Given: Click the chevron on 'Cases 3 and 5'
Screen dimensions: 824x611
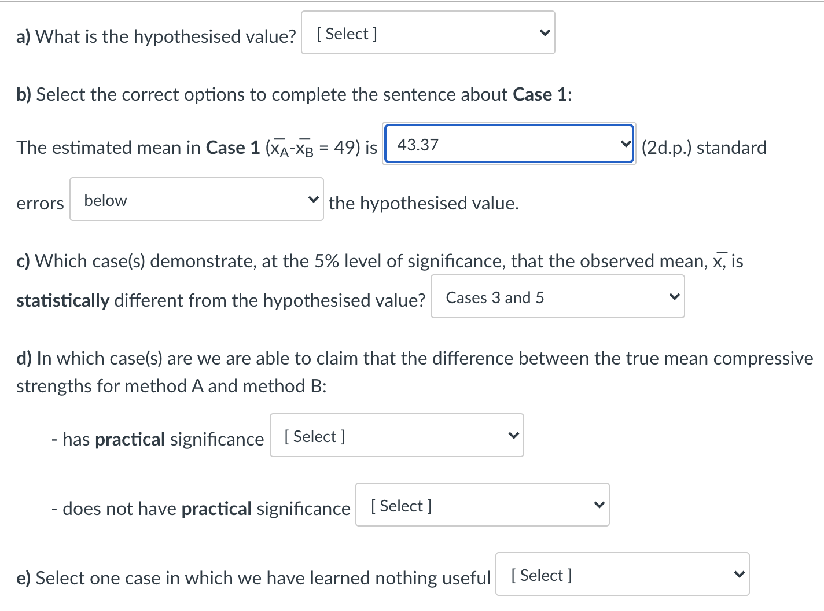Looking at the screenshot, I should point(674,297).
